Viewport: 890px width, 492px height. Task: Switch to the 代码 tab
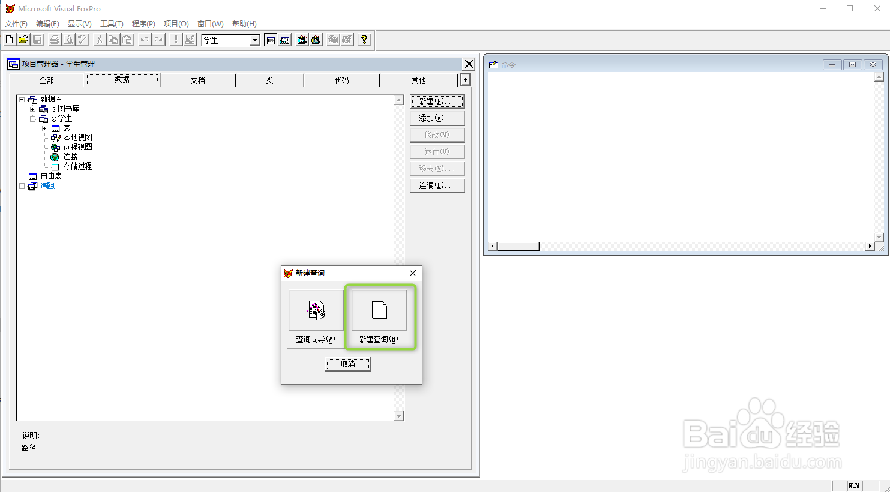pos(342,80)
